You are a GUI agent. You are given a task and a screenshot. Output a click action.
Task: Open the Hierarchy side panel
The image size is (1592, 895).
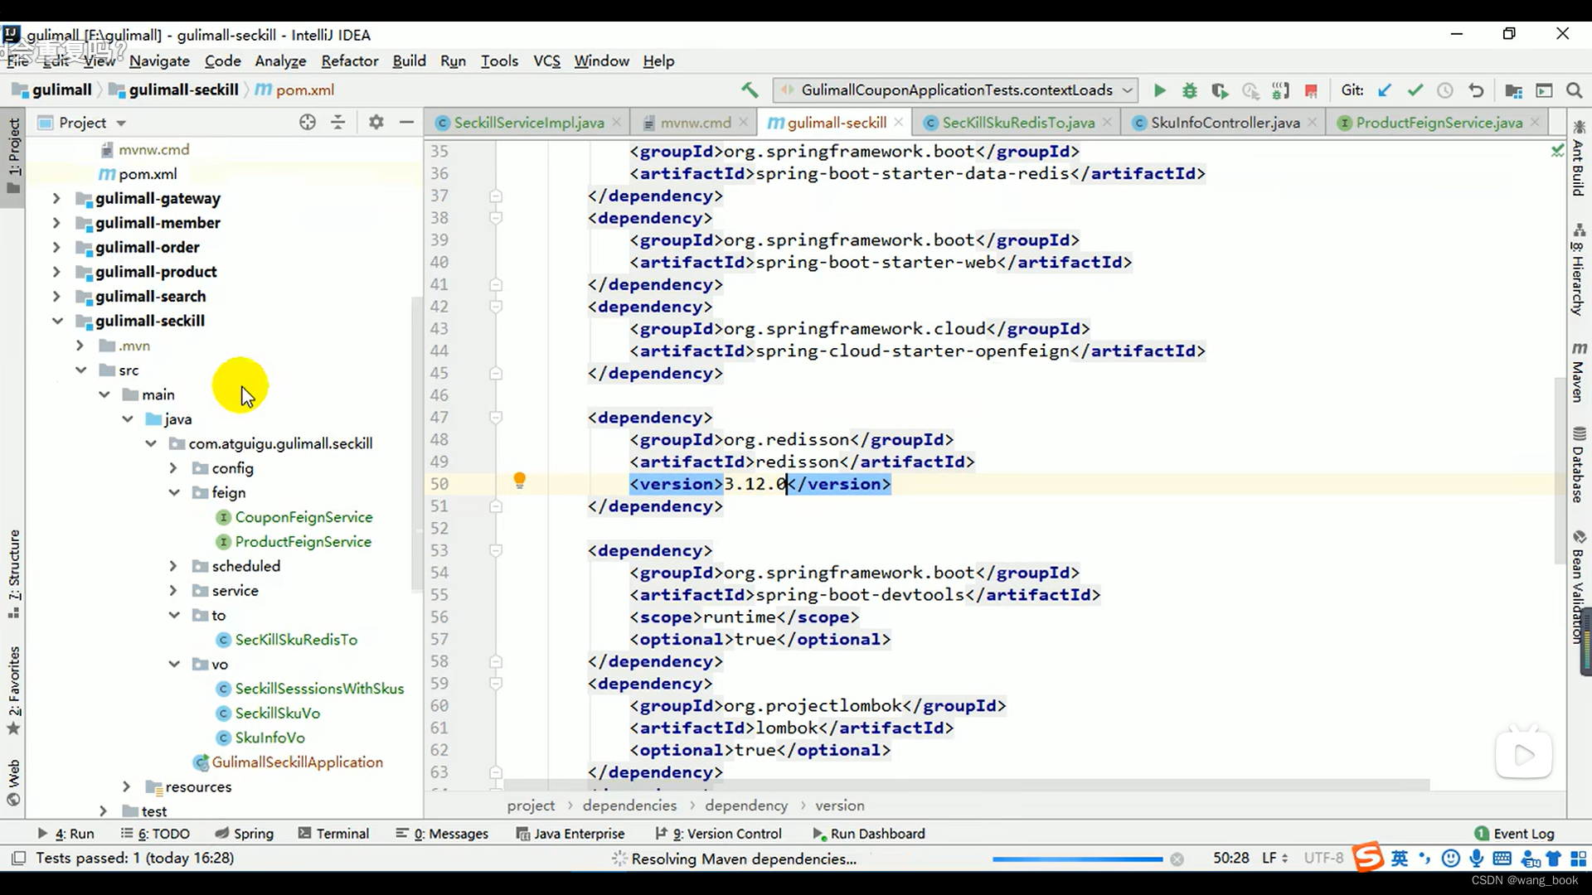point(1579,269)
